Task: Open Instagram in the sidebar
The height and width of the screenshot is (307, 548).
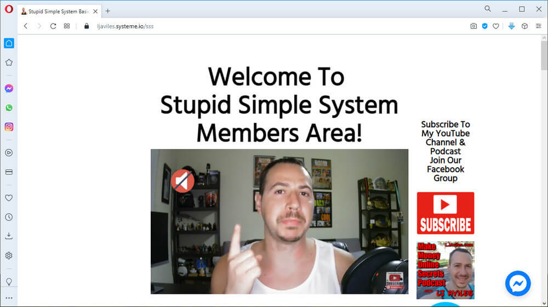Action: tap(9, 127)
